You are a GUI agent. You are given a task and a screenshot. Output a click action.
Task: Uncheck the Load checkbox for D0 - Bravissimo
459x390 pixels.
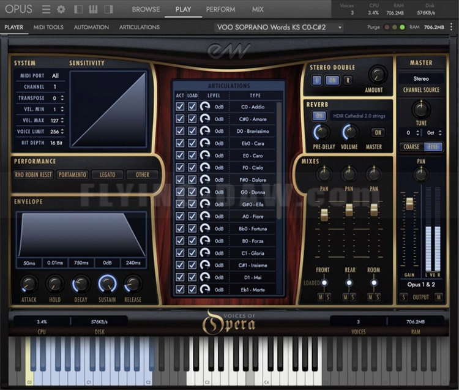tap(192, 131)
